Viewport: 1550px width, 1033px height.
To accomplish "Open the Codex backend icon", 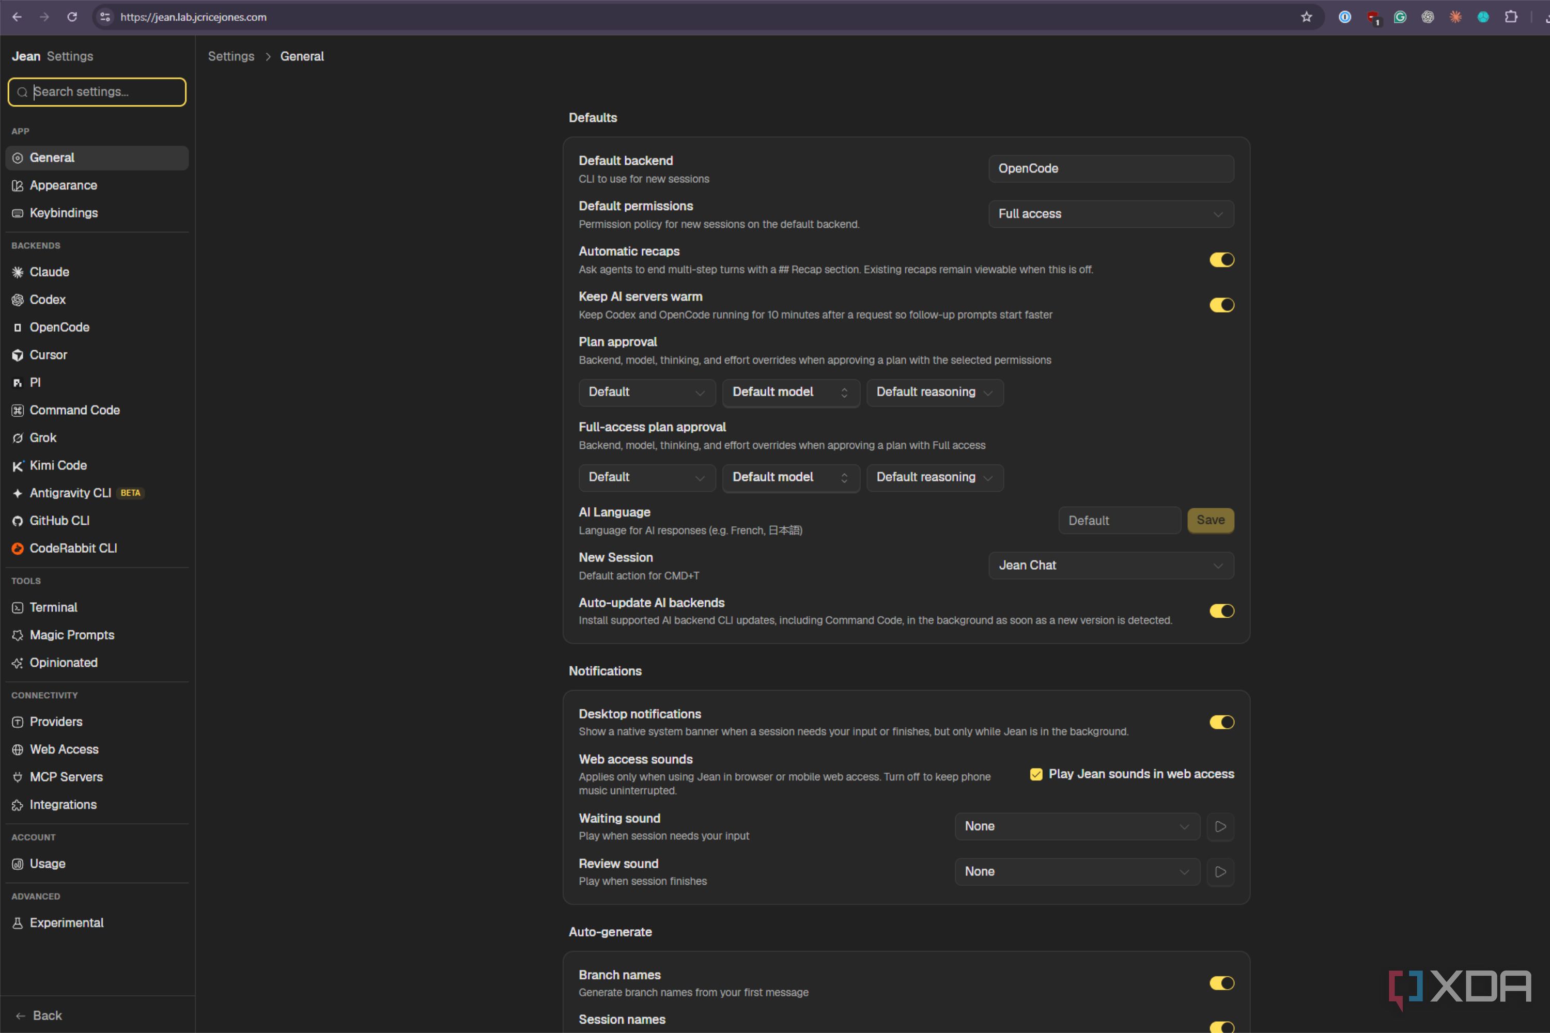I will tap(18, 300).
